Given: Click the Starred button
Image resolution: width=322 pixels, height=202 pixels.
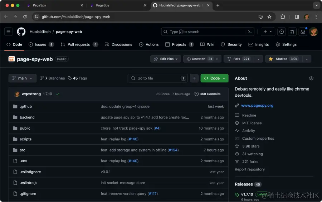Looking at the screenshot, I should coord(284,59).
